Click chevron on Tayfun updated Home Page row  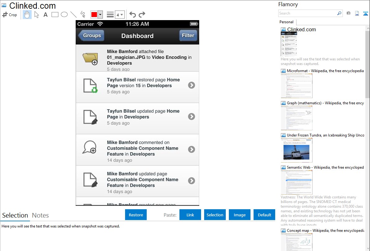(x=191, y=116)
